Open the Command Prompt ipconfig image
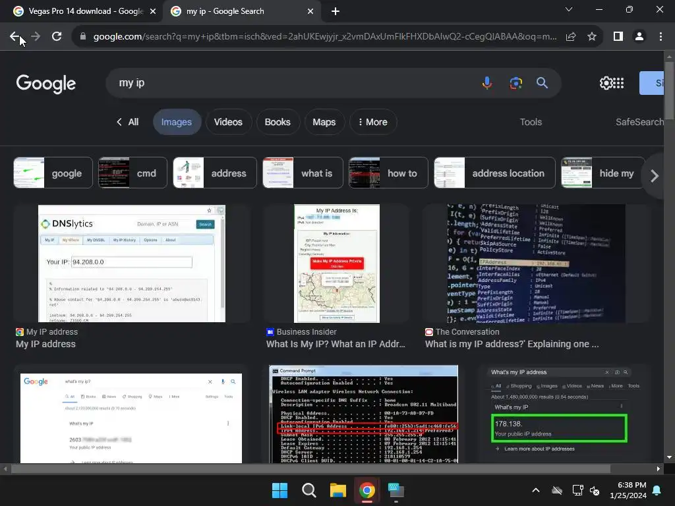 pyautogui.click(x=363, y=415)
